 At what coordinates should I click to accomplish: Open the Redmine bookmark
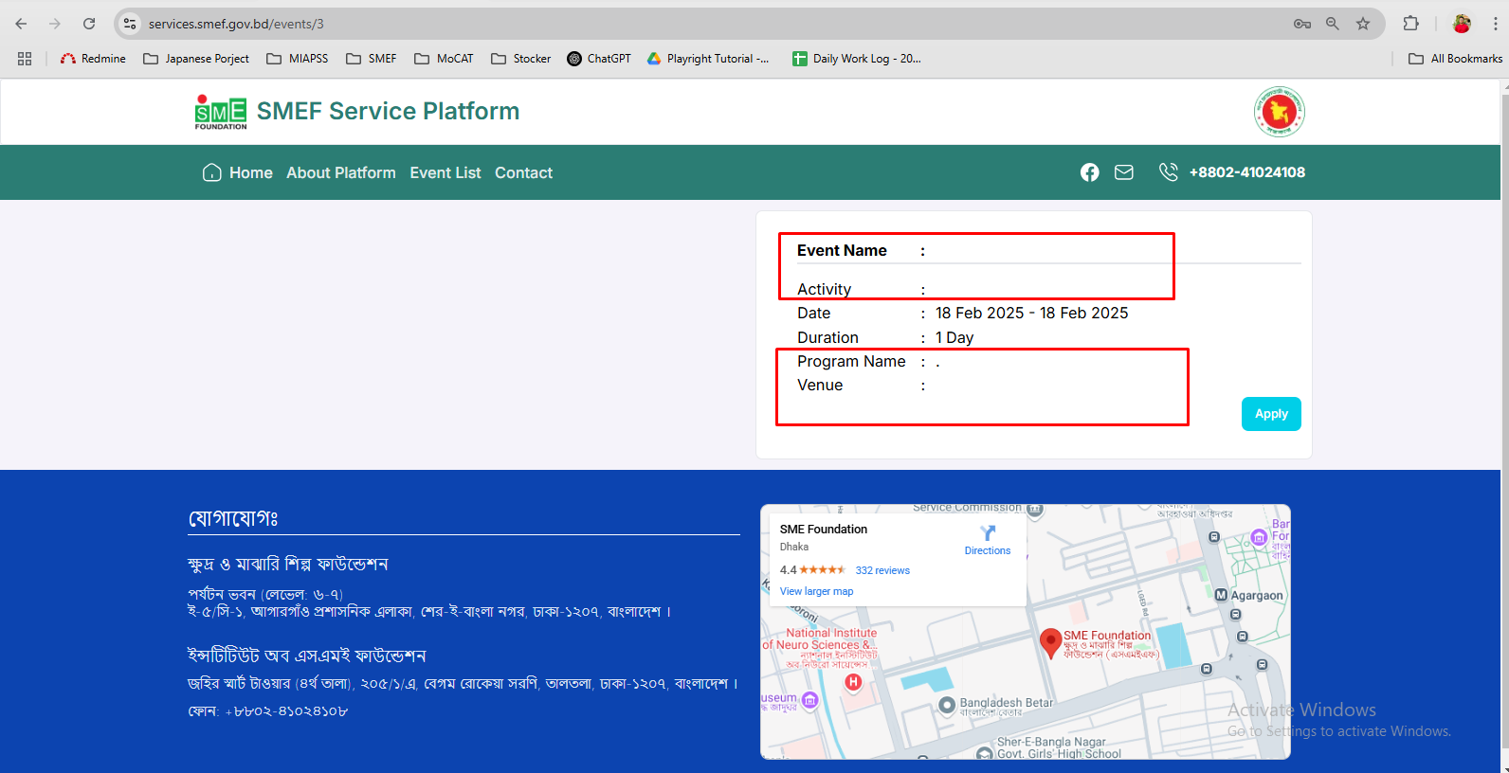point(93,59)
